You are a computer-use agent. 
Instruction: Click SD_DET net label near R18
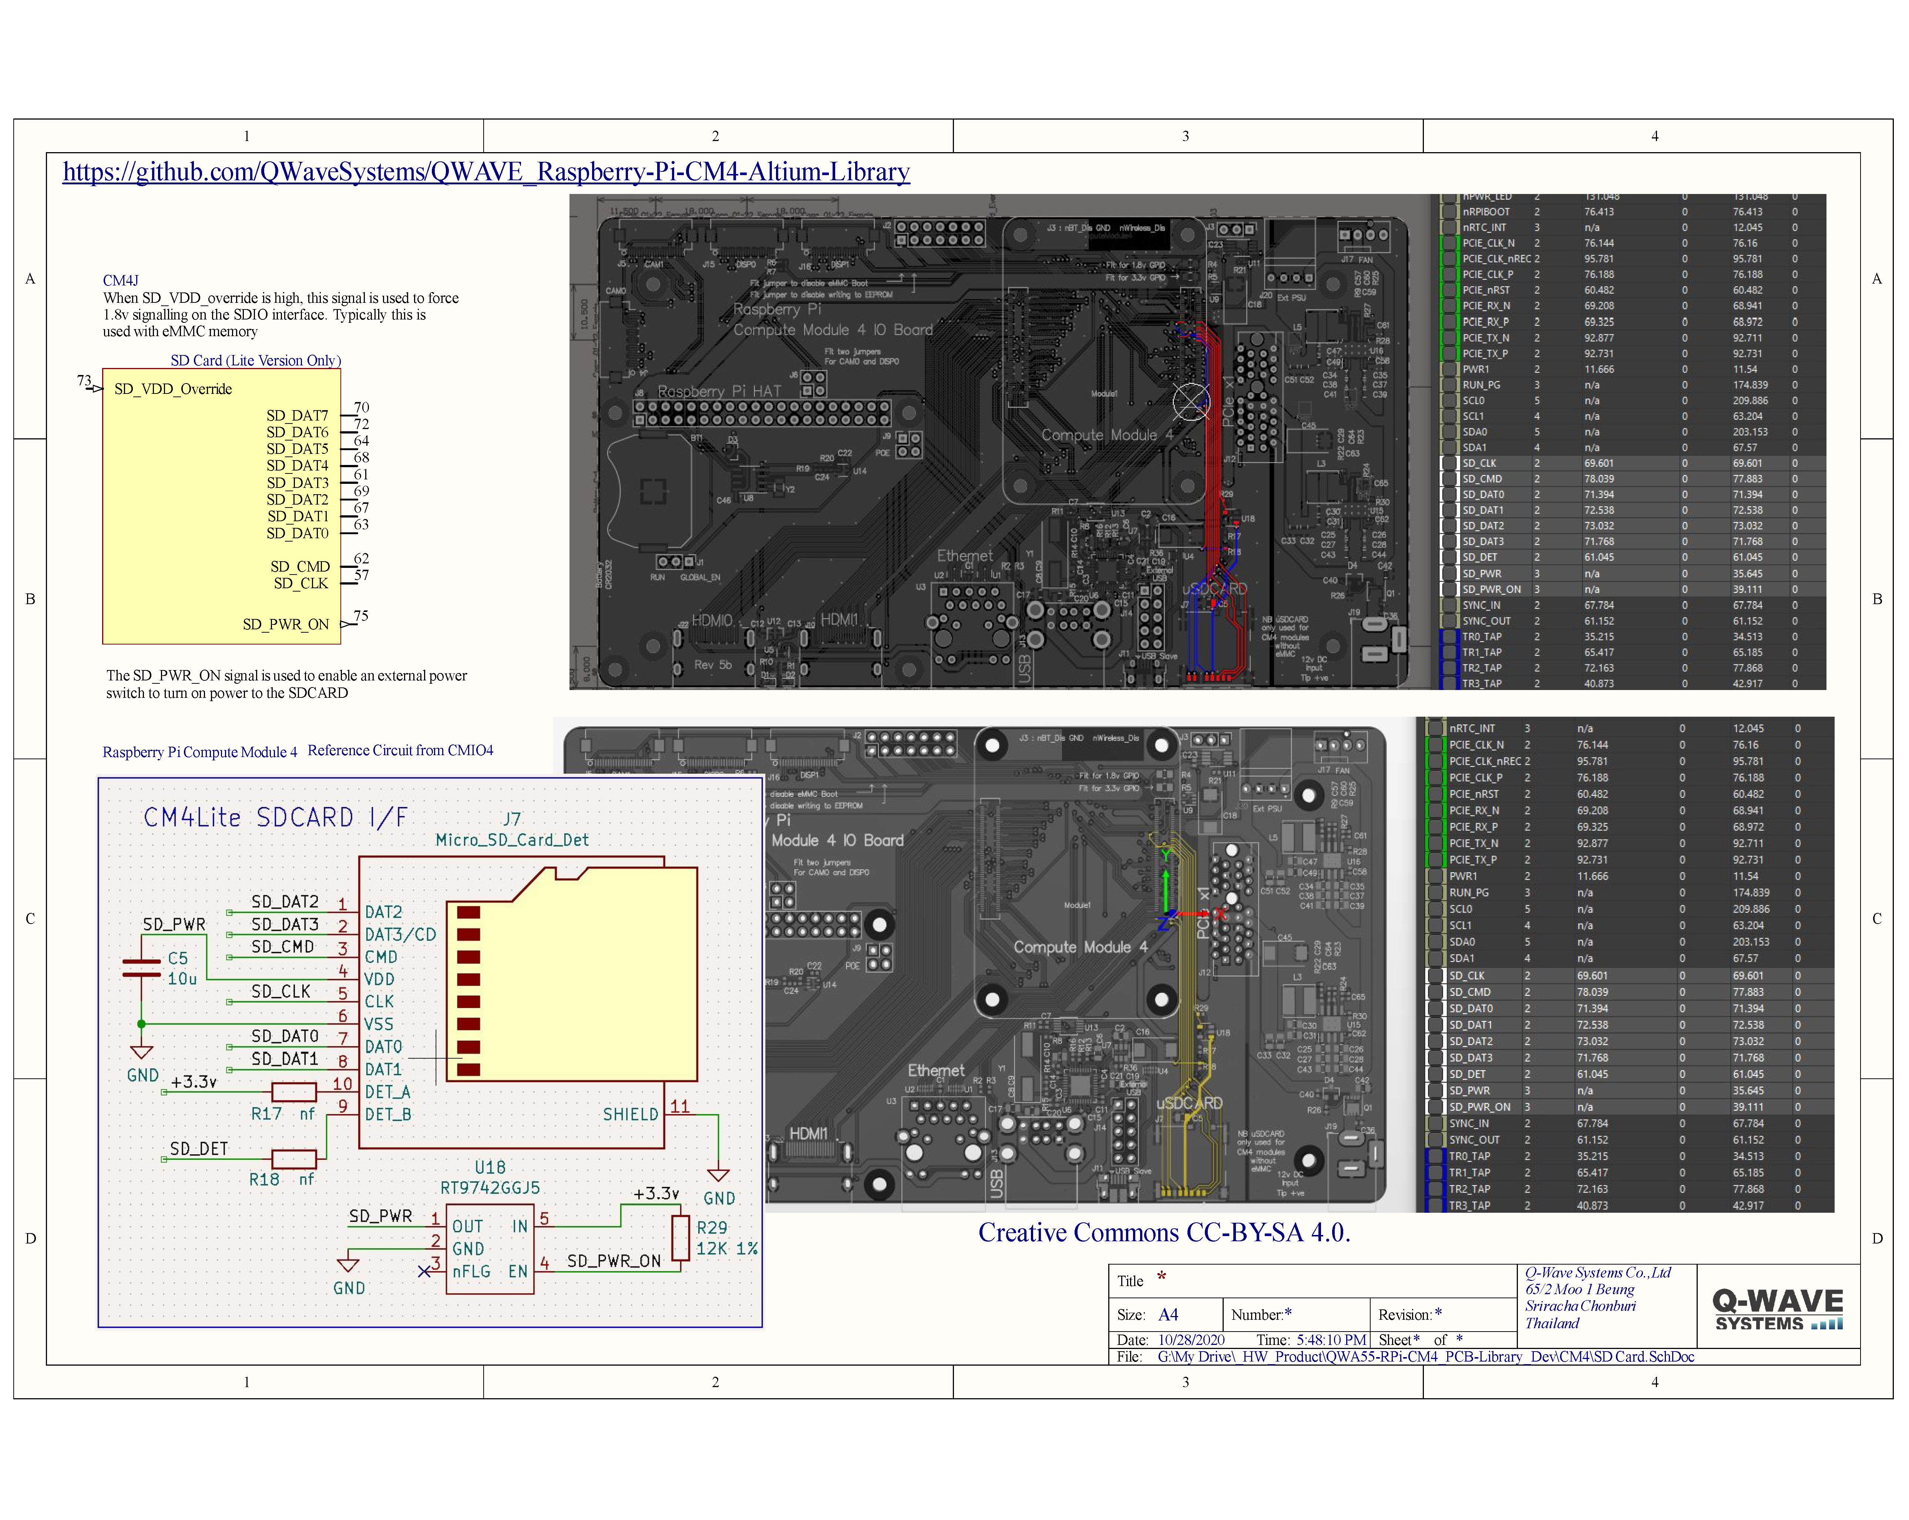(199, 1148)
